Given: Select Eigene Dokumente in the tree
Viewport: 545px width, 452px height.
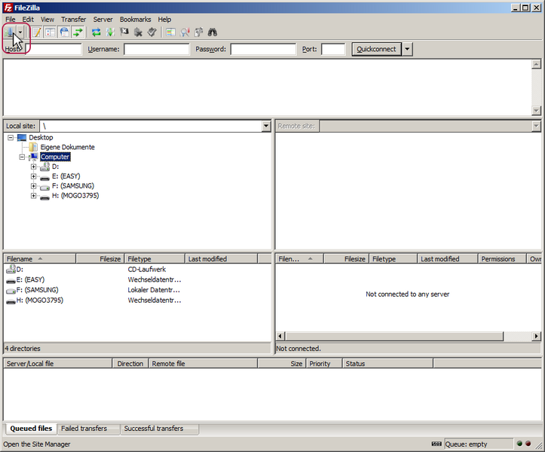Looking at the screenshot, I should pos(67,148).
